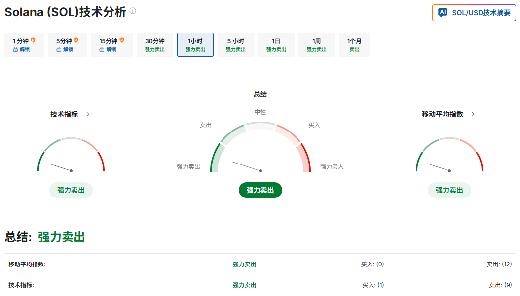Image resolution: width=520 pixels, height=296 pixels.
Task: Click the 强力买入 gauge label
Action: tap(332, 167)
